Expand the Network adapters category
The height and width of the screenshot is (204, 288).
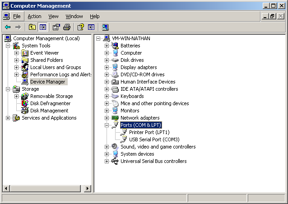point(107,118)
